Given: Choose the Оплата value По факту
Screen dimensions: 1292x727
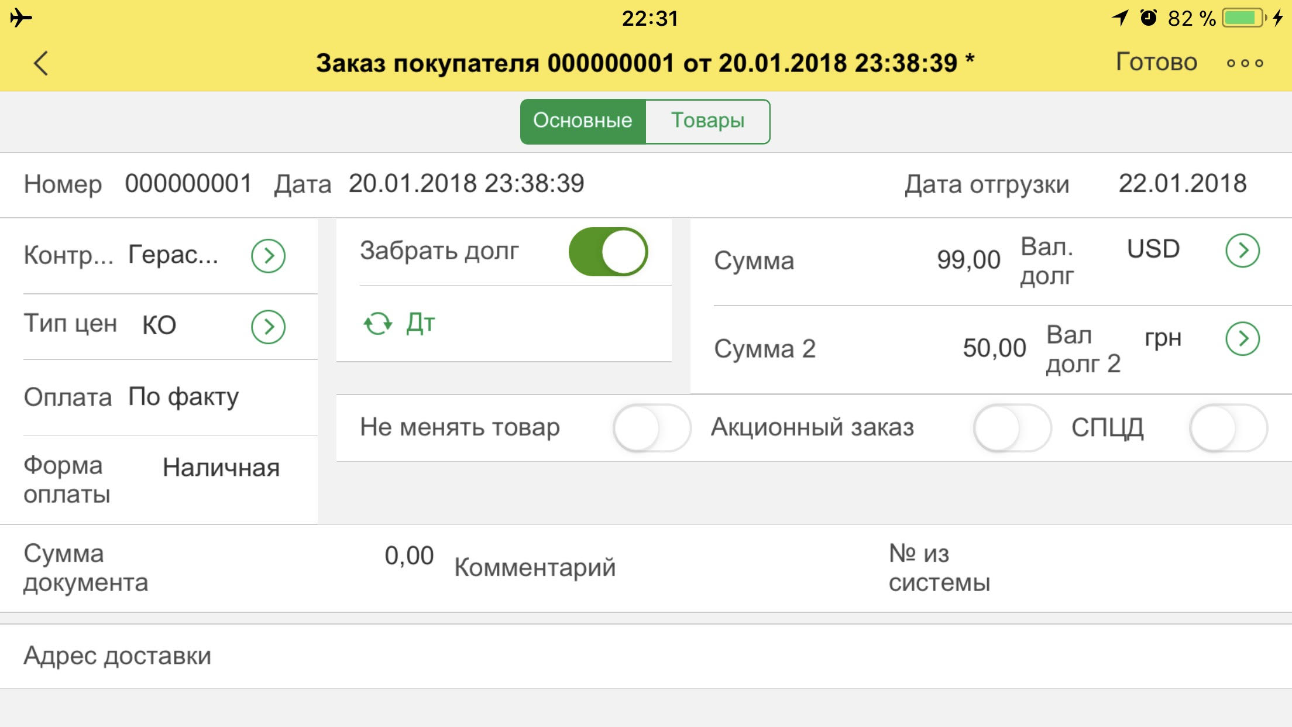Looking at the screenshot, I should tap(183, 397).
